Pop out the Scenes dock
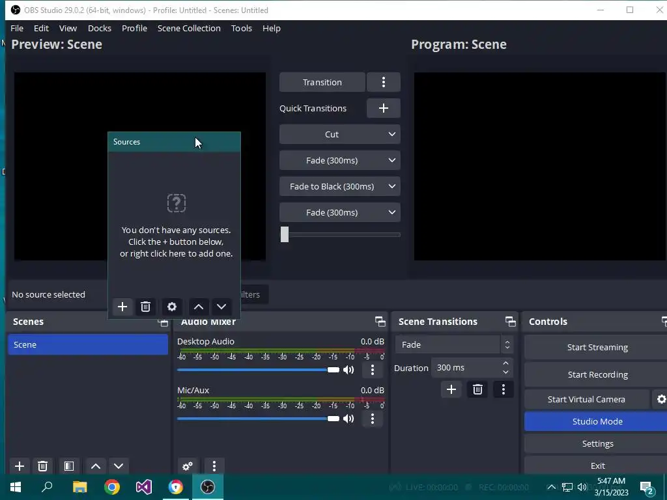 [x=163, y=322]
